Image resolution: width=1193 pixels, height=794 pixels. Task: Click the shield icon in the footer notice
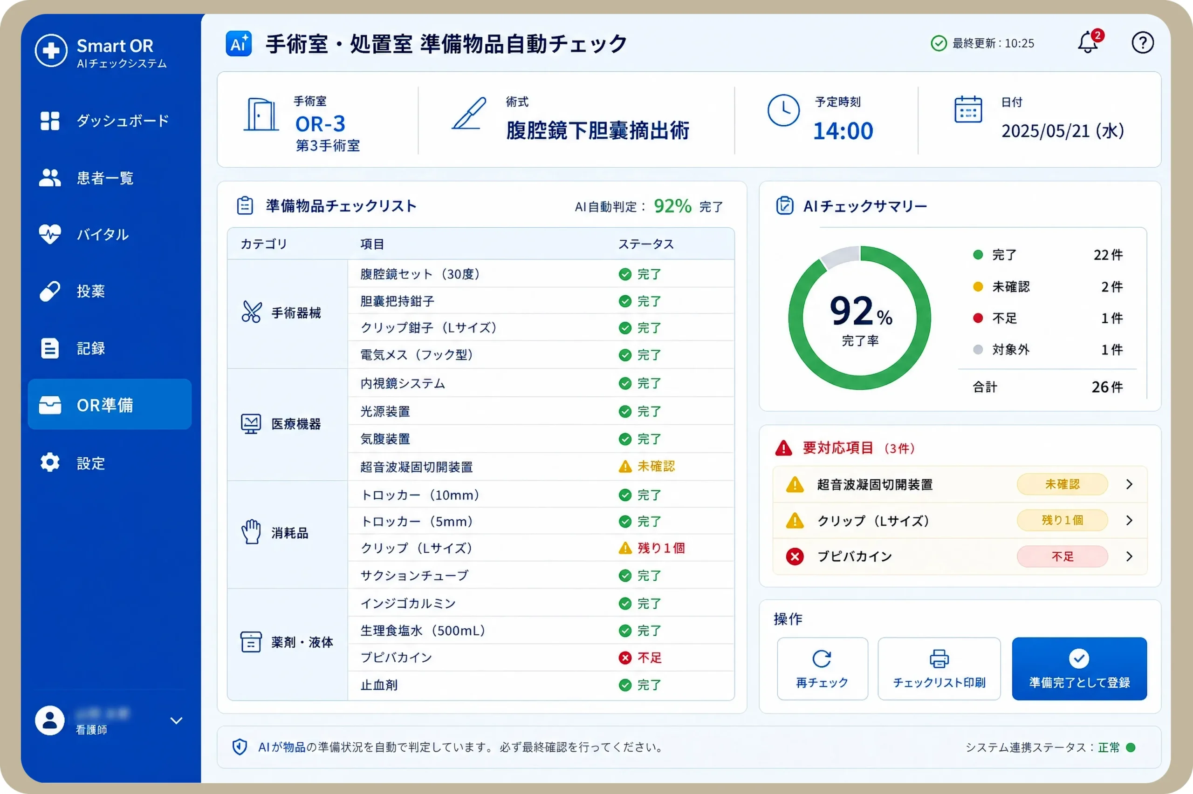pos(240,746)
